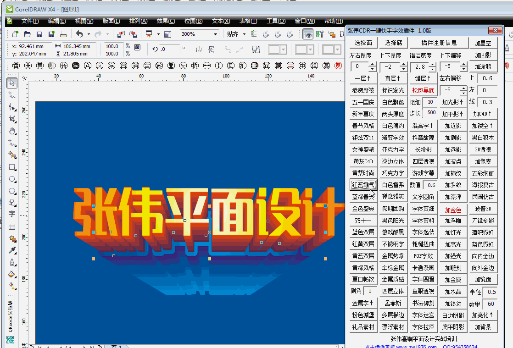The height and width of the screenshot is (348, 513).
Task: Adjust the 错层宽度 stepper arrows
Action: [x=433, y=67]
